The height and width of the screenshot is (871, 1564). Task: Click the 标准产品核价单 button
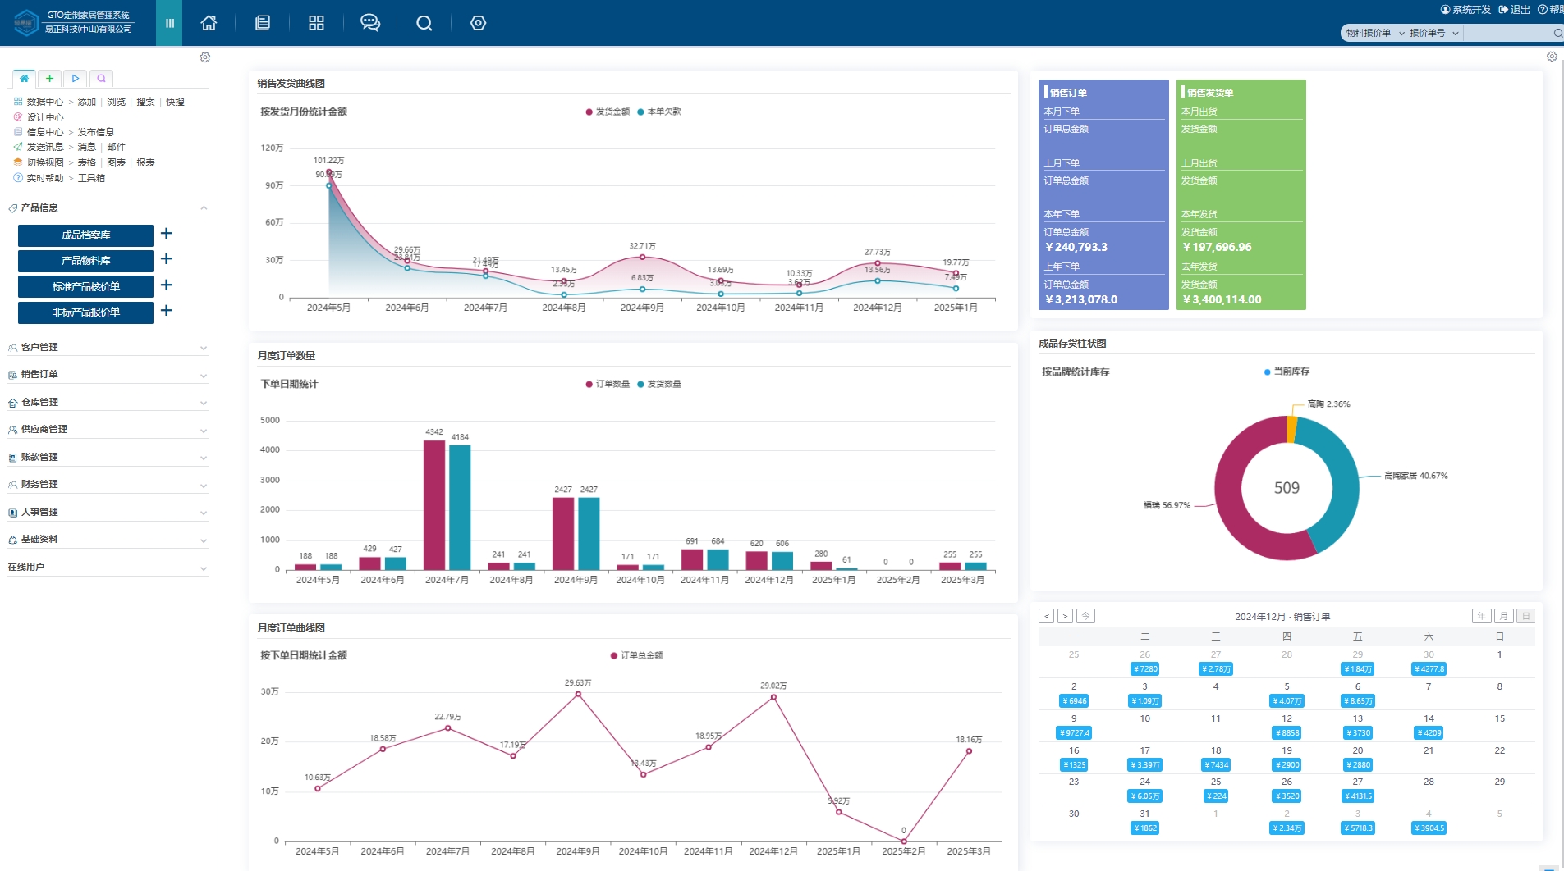(85, 286)
